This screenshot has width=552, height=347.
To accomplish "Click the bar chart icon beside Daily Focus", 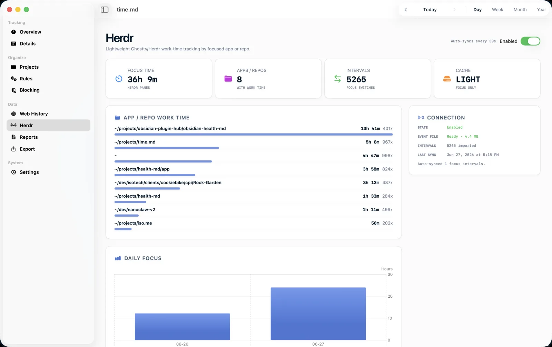I will (118, 258).
